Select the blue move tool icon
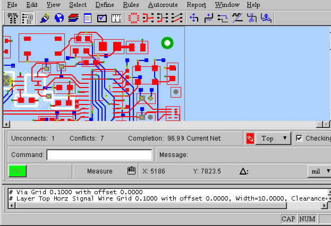331x226 pixels. 194,18
